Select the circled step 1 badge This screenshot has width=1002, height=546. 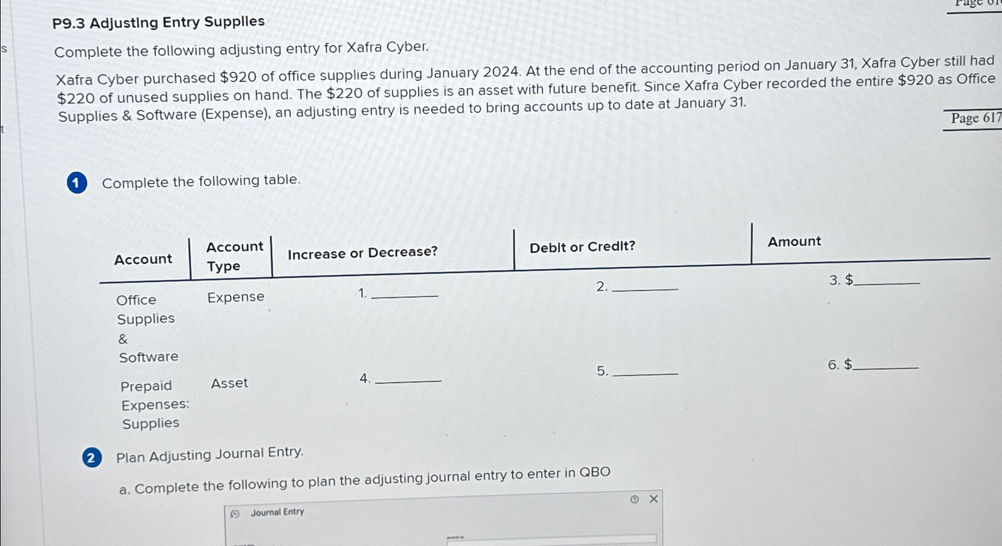pyautogui.click(x=77, y=182)
